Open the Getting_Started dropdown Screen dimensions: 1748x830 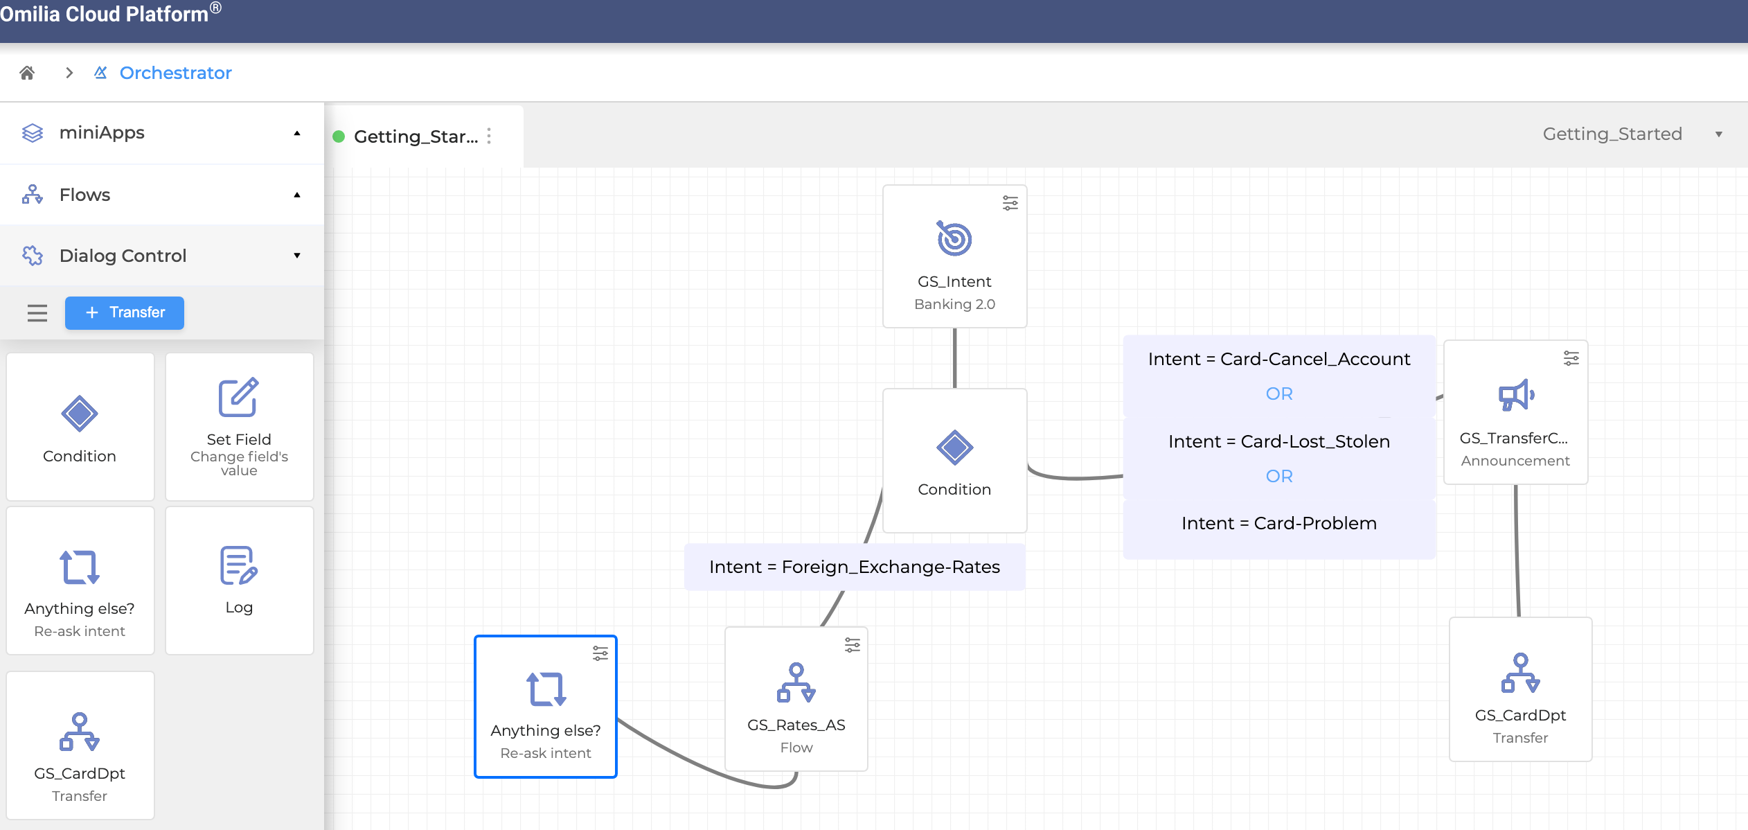pyautogui.click(x=1632, y=134)
